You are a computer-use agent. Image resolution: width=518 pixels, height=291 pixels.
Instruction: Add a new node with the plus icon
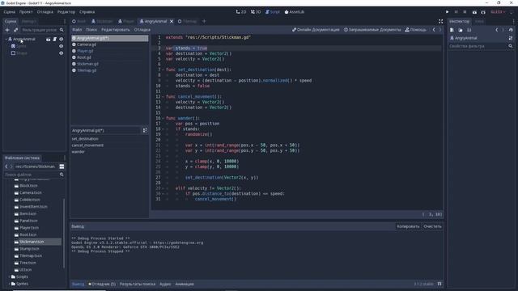(7, 30)
